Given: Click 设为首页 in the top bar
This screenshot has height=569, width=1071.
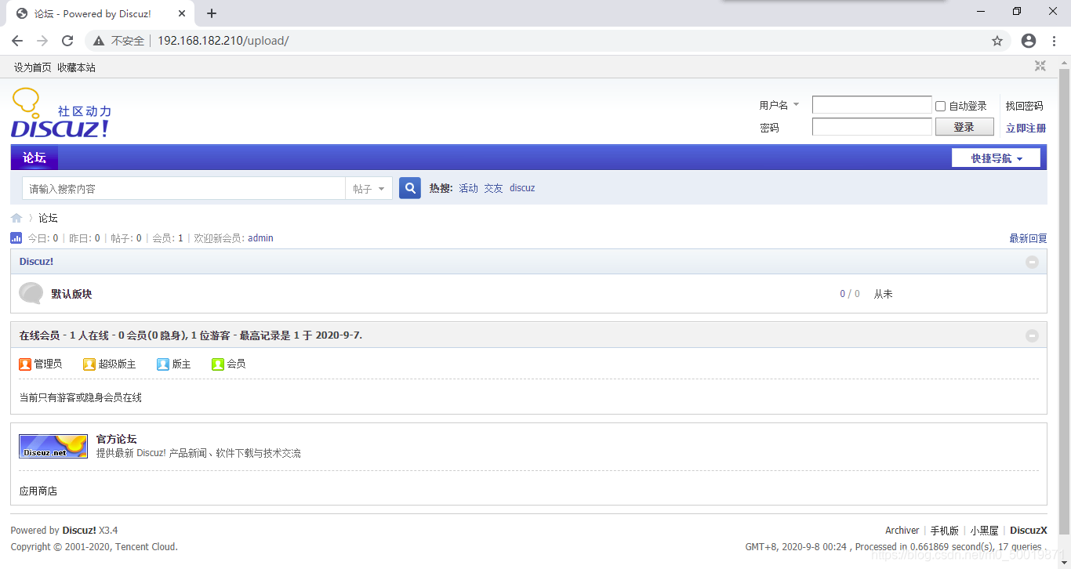Looking at the screenshot, I should pyautogui.click(x=33, y=67).
